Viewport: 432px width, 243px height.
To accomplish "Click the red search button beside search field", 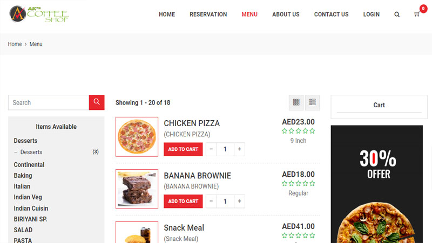I will (97, 102).
